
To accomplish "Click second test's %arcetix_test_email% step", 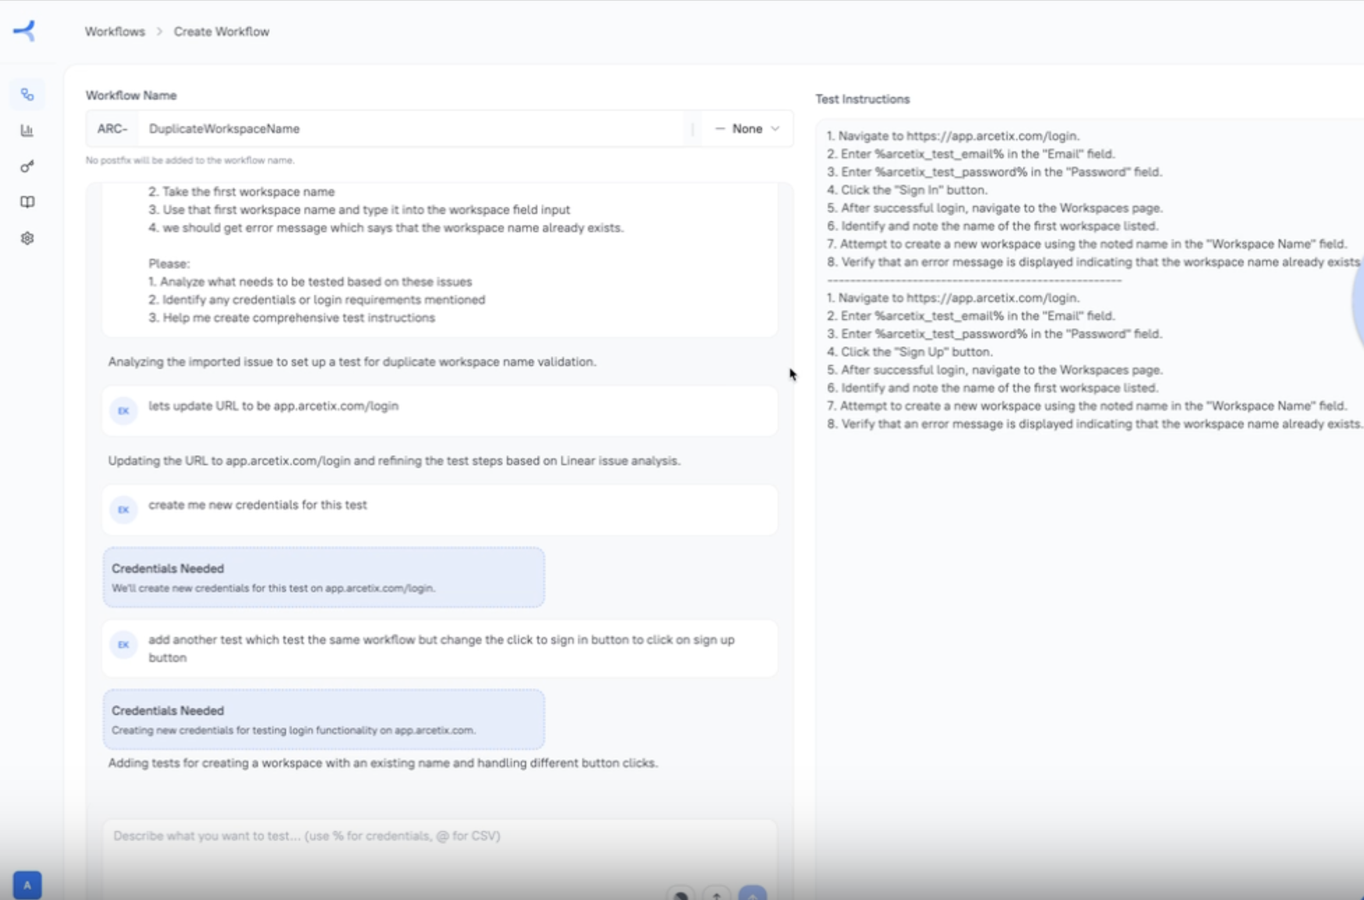I will point(971,316).
